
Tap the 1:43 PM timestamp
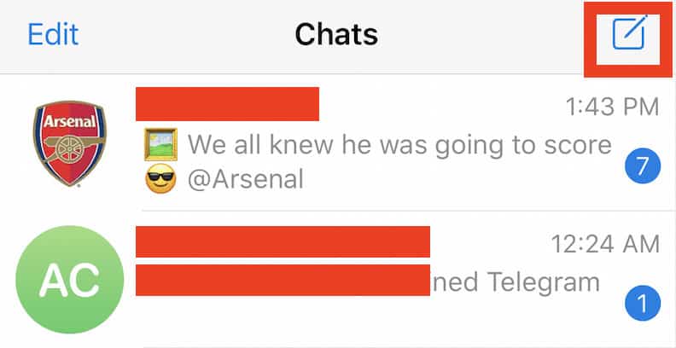tap(612, 107)
